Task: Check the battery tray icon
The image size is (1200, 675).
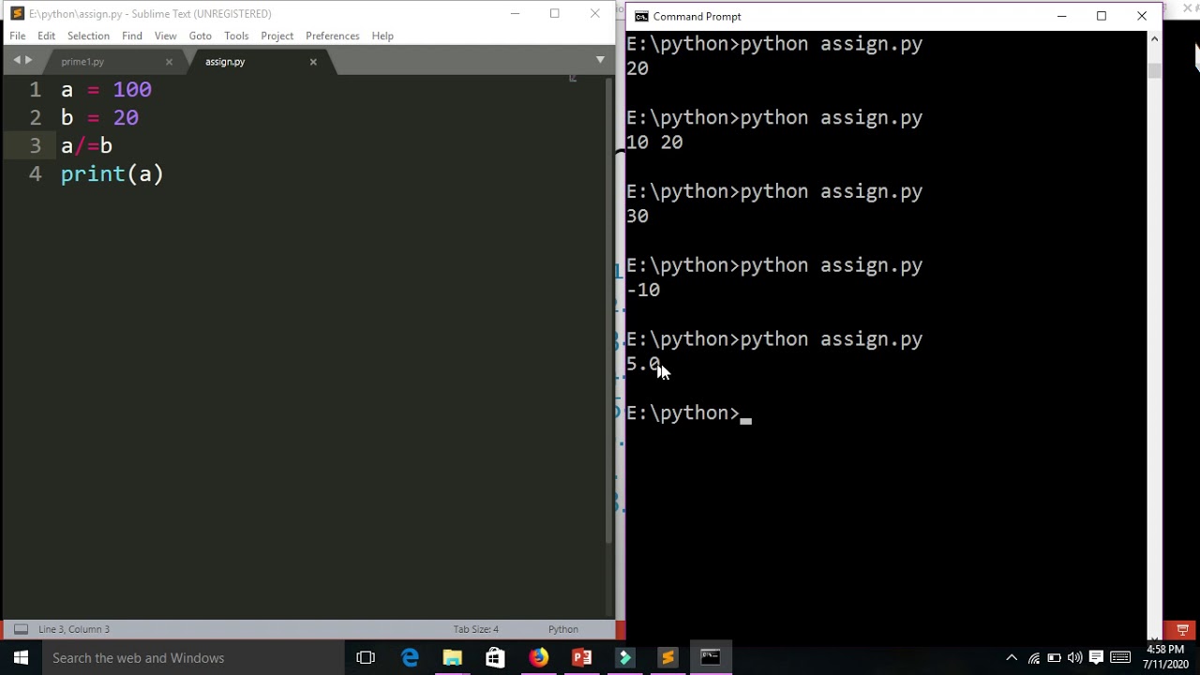Action: [x=1054, y=658]
